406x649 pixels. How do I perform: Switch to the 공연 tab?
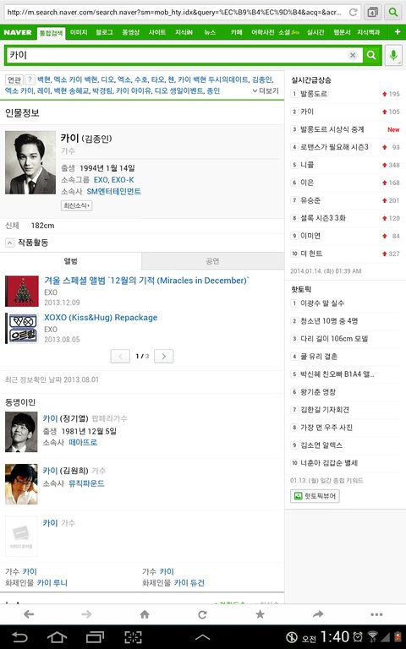click(x=212, y=261)
